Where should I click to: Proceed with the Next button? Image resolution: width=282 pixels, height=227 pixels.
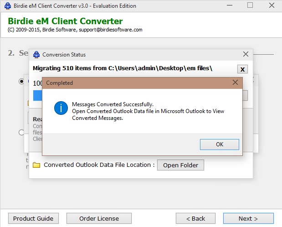pyautogui.click(x=248, y=218)
